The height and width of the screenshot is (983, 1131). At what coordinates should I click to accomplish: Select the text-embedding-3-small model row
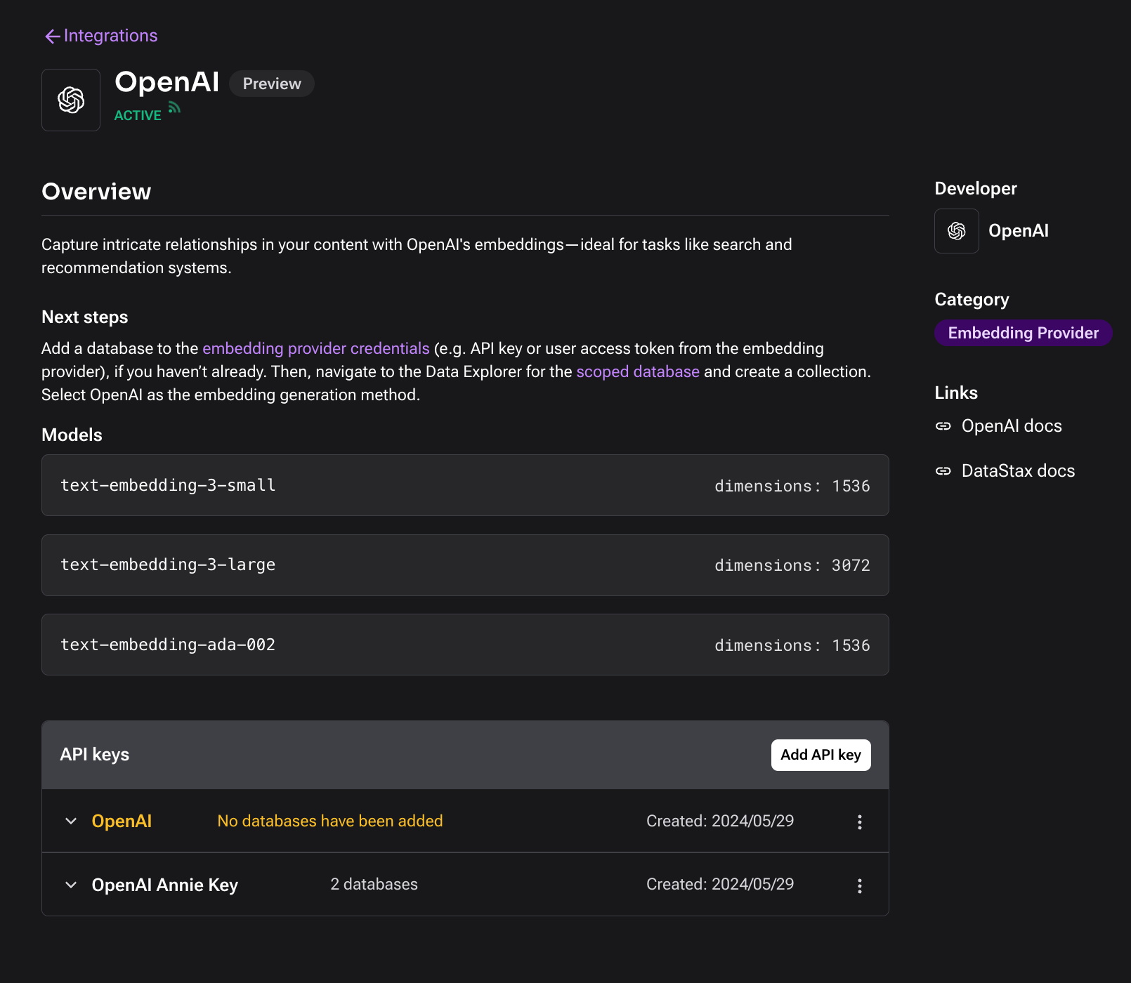click(464, 485)
